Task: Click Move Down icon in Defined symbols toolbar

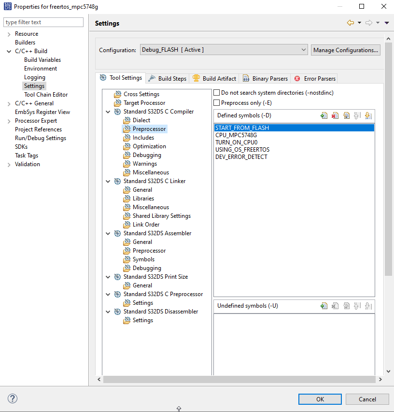Action: tap(368, 115)
